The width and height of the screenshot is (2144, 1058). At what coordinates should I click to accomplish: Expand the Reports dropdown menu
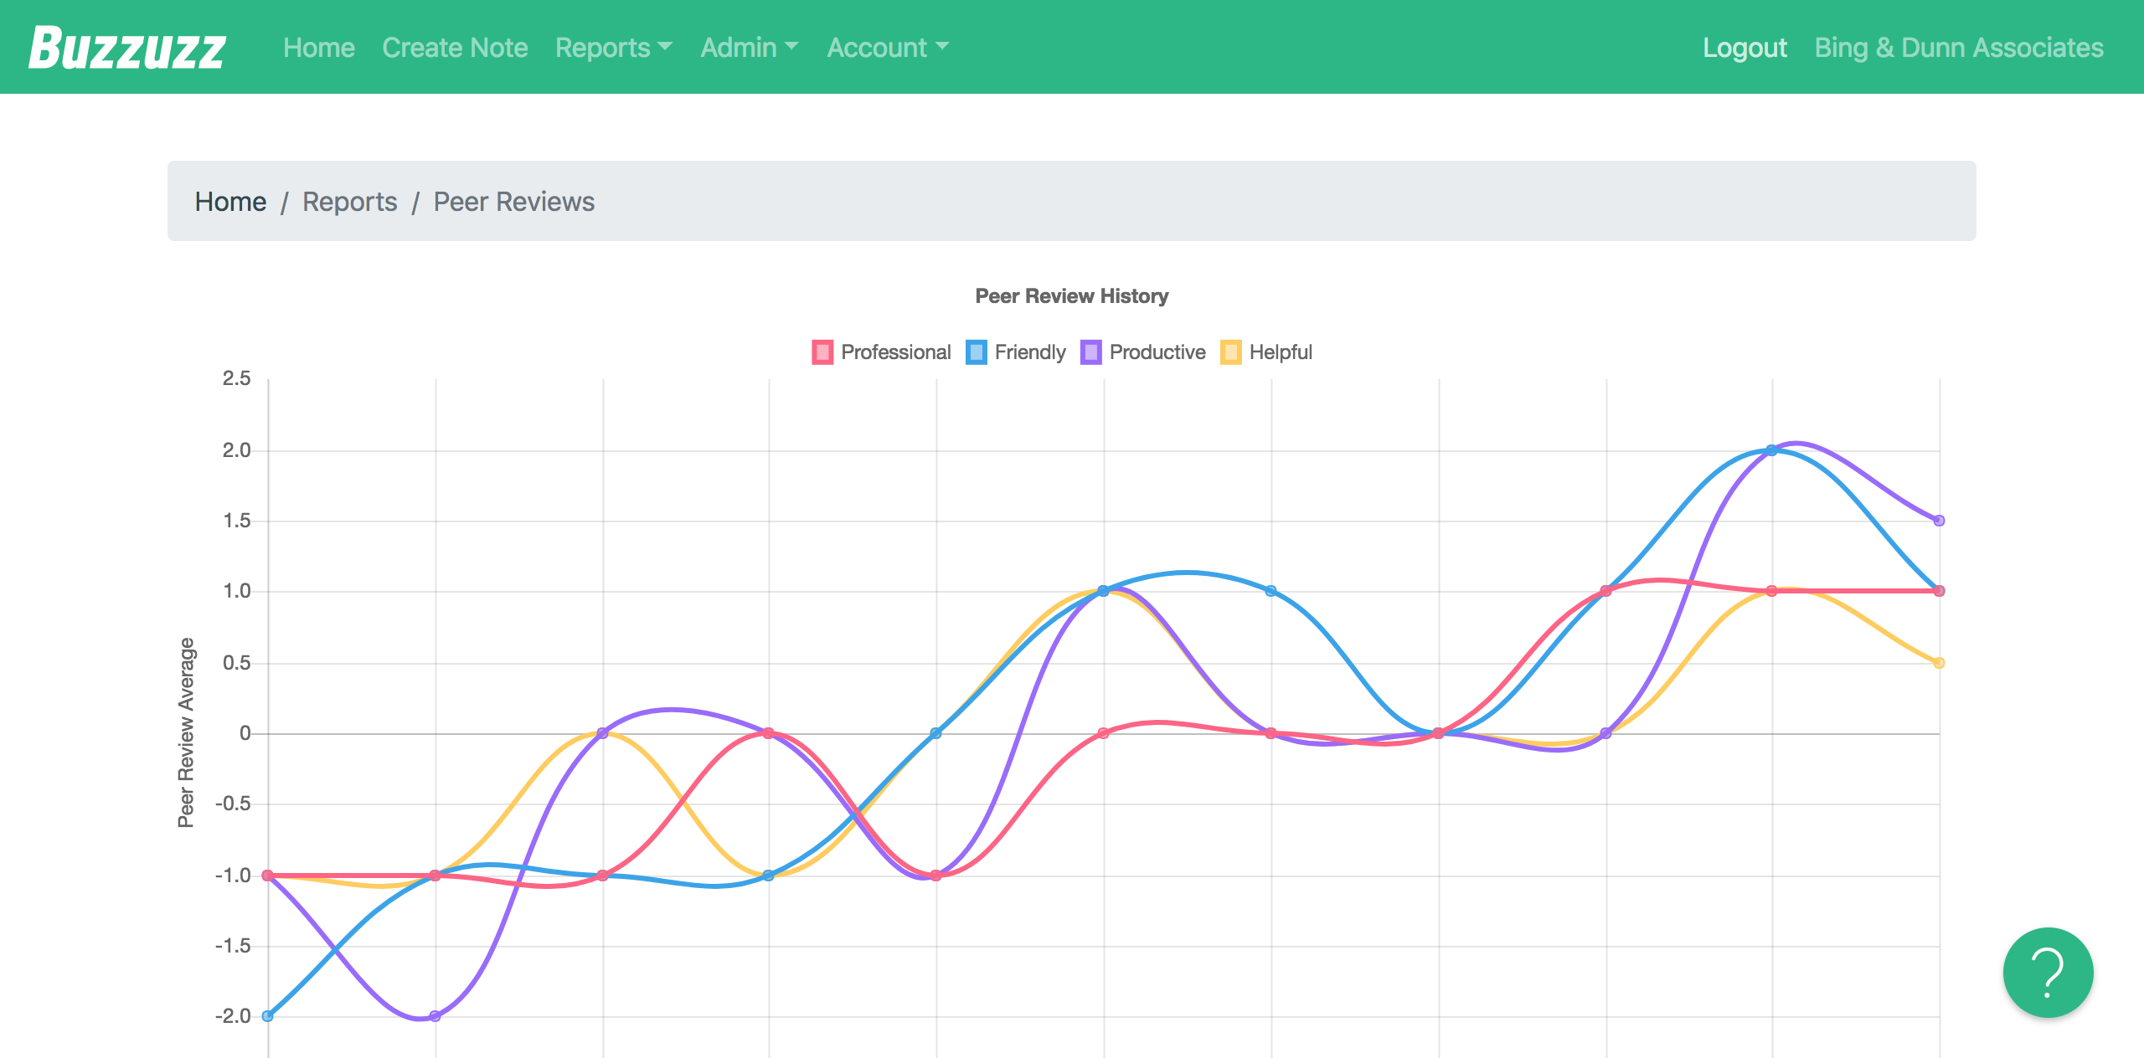point(614,48)
